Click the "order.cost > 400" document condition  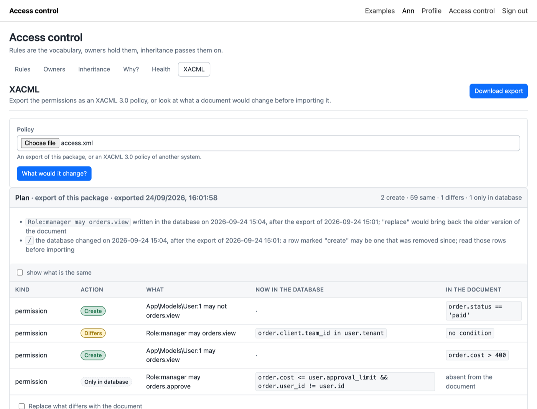coord(477,355)
